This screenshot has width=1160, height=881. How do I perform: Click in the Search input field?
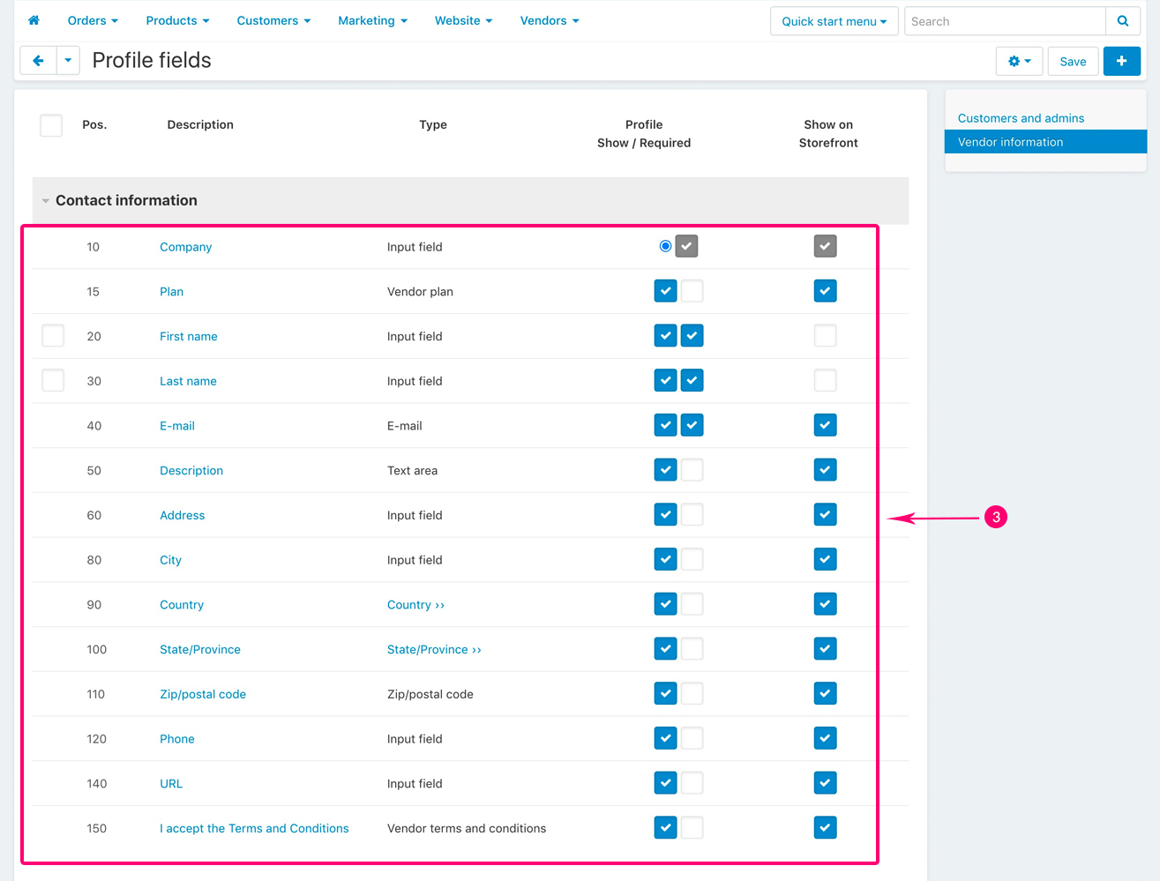1004,21
